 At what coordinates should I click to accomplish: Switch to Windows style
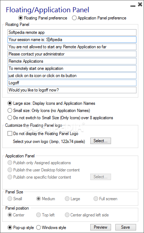coord(51,227)
